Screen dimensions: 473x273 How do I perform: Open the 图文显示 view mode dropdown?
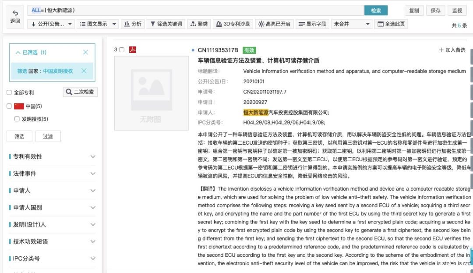click(x=98, y=24)
